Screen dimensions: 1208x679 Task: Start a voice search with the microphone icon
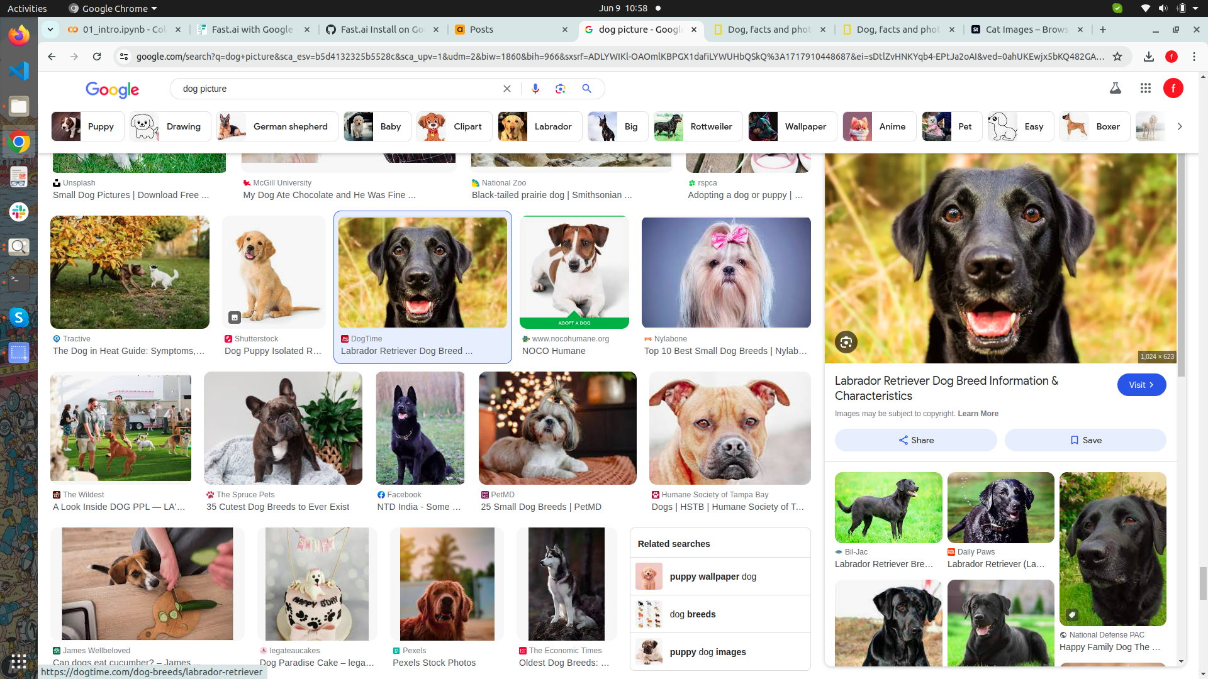point(535,89)
